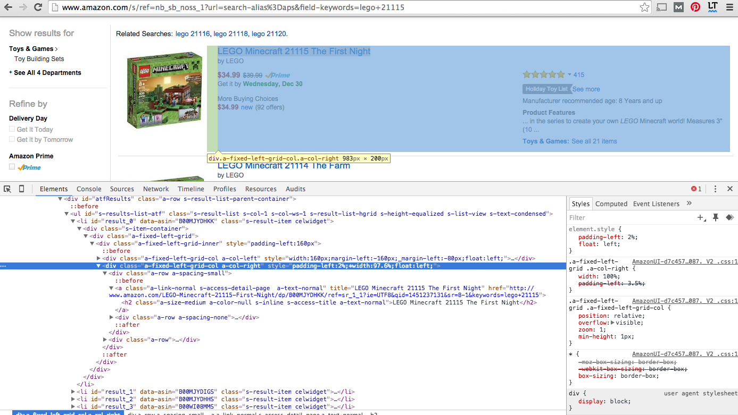This screenshot has height=415, width=738.
Task: Check the Amazon Prime filter checkbox
Action: click(x=12, y=167)
